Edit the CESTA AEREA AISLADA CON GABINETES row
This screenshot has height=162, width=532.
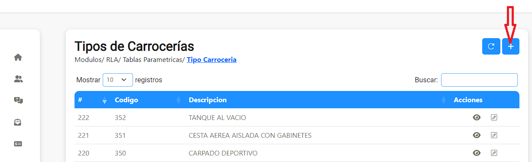pos(494,135)
